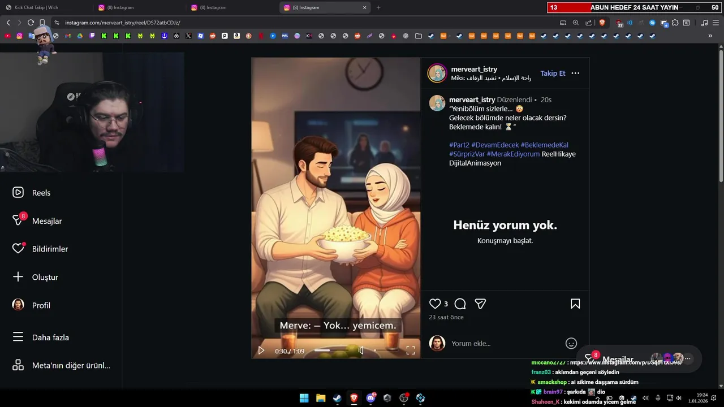Screen dimensions: 724x407
Task: Open merveart_istry profile name in the post header
Action: 474,69
